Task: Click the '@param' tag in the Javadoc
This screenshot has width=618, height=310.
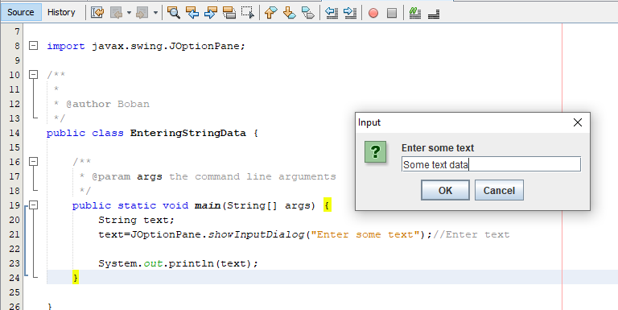Action: (111, 176)
